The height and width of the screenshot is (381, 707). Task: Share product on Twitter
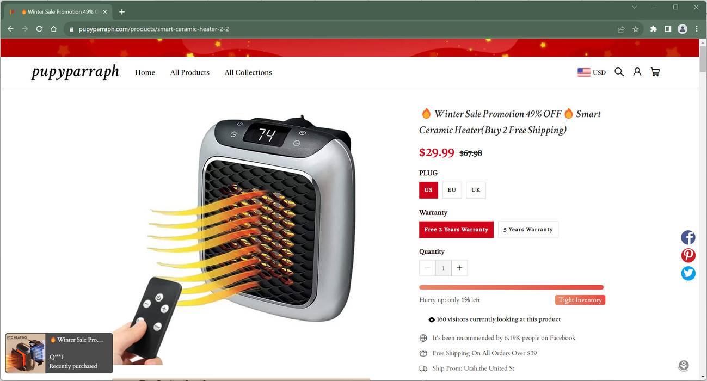pos(688,273)
